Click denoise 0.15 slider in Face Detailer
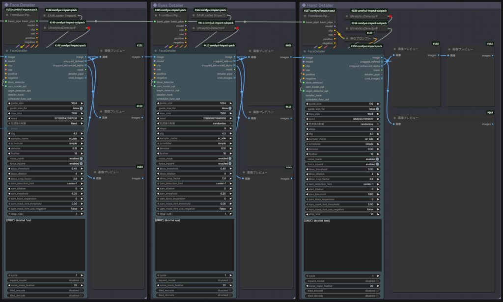Image resolution: width=503 pixels, height=302 pixels. (45, 149)
